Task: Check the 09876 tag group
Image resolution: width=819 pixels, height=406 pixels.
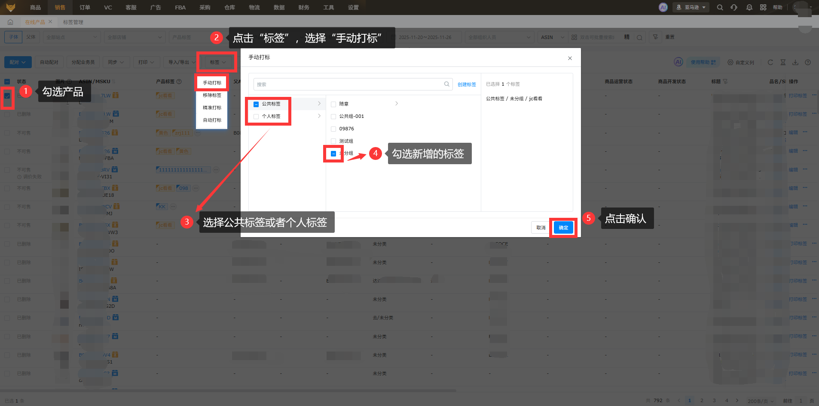Action: tap(333, 129)
